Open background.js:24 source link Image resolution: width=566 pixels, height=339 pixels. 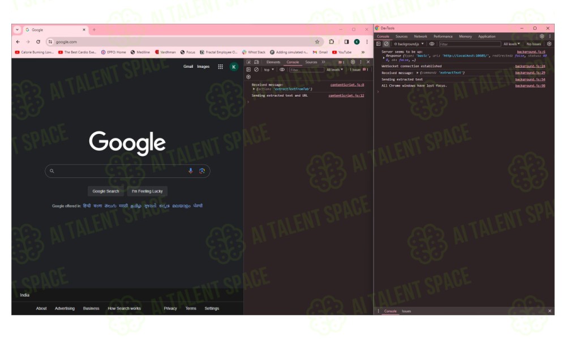point(530,66)
